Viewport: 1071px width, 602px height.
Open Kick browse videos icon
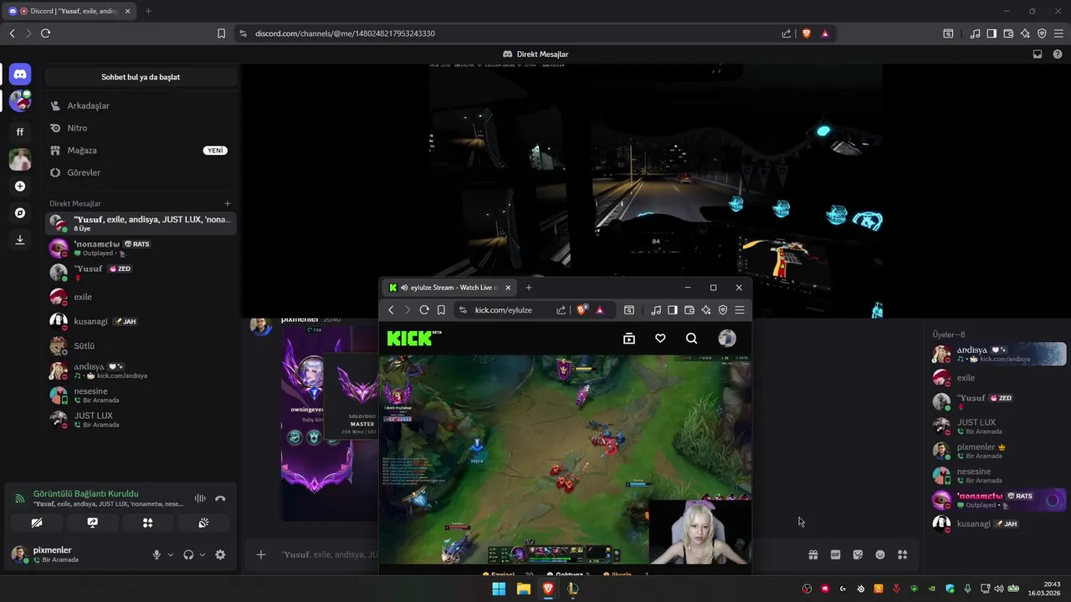pyautogui.click(x=629, y=339)
